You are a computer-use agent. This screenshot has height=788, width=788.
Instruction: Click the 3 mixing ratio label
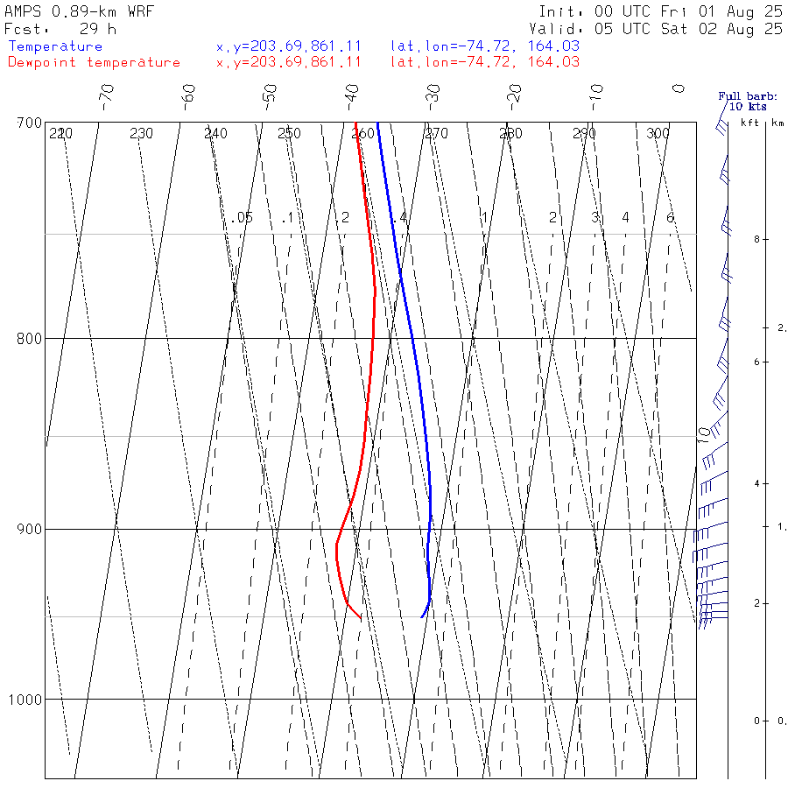(595, 218)
